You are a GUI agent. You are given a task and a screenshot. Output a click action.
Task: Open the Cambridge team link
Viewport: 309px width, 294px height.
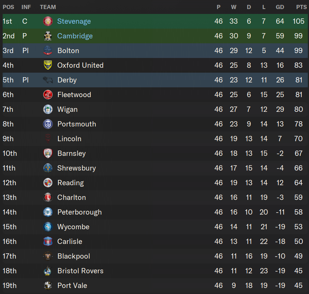pos(75,36)
